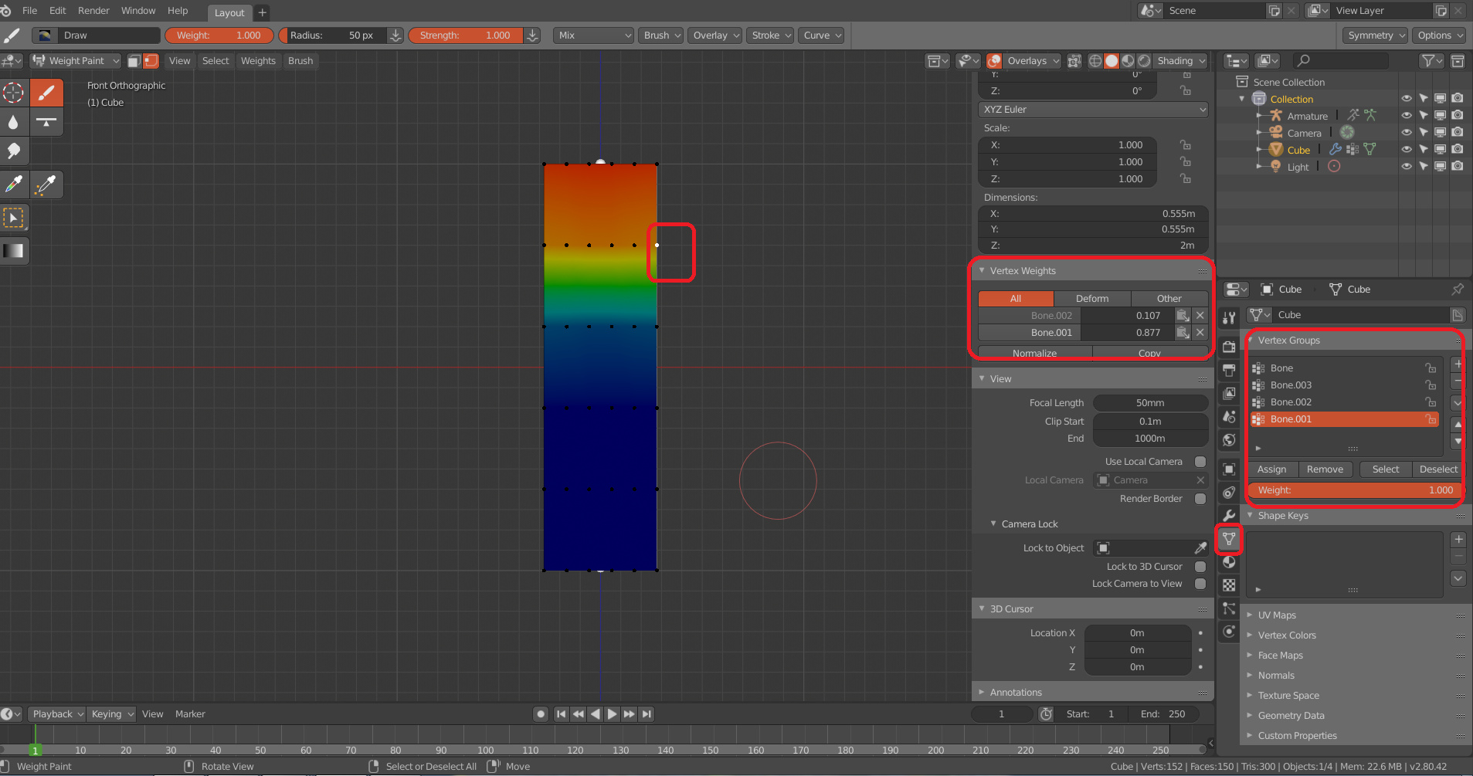The height and width of the screenshot is (776, 1473).
Task: Jump to the timeline start frame
Action: pos(562,714)
